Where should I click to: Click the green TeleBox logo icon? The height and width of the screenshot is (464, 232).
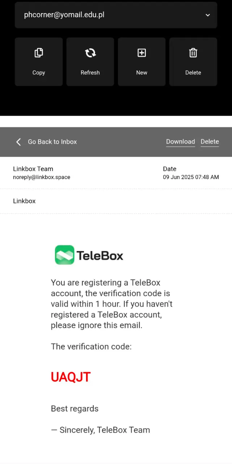click(x=64, y=255)
